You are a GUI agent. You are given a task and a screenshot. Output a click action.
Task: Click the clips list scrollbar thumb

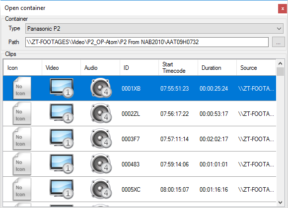tap(280, 72)
